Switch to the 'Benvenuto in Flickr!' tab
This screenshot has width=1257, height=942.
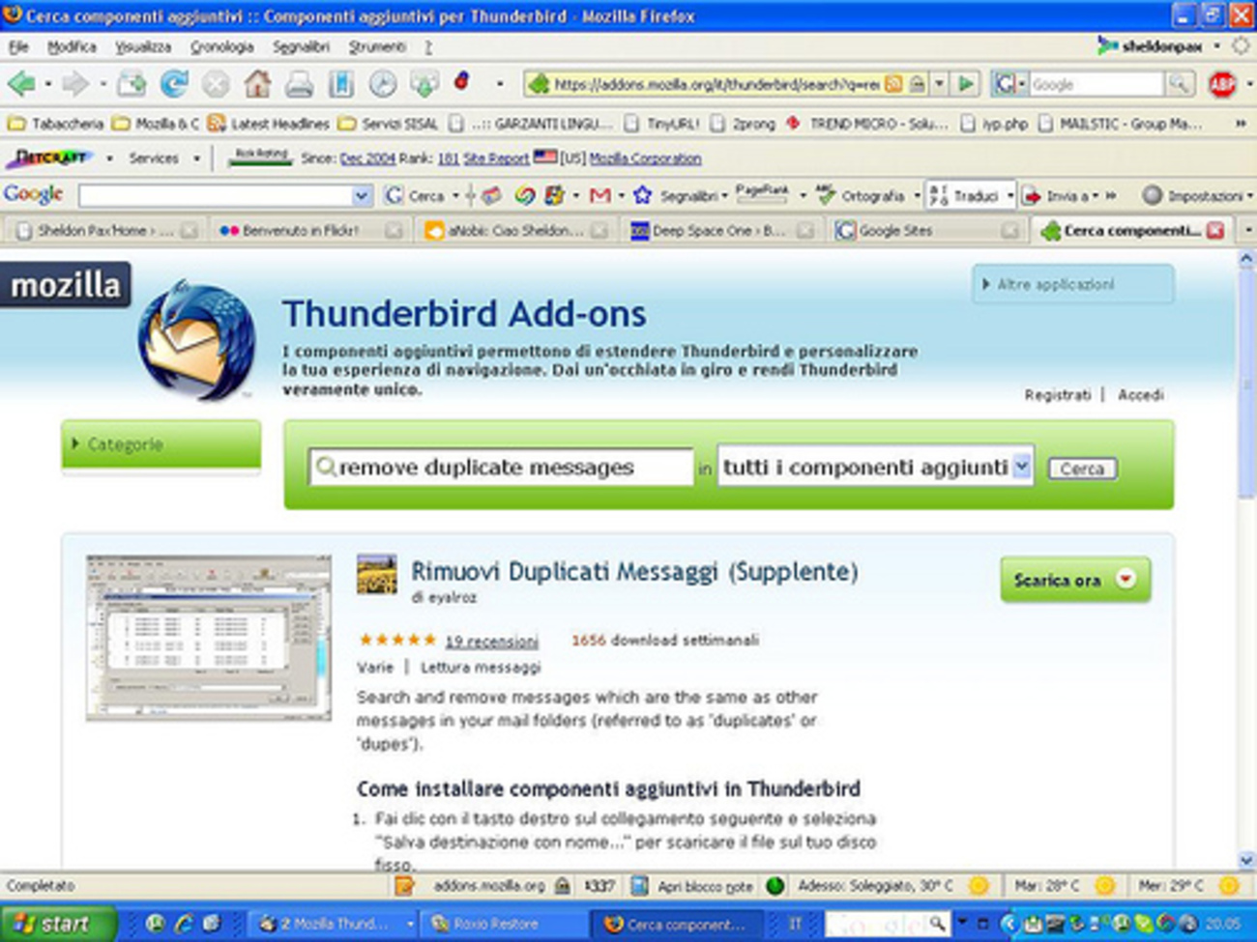[x=308, y=230]
